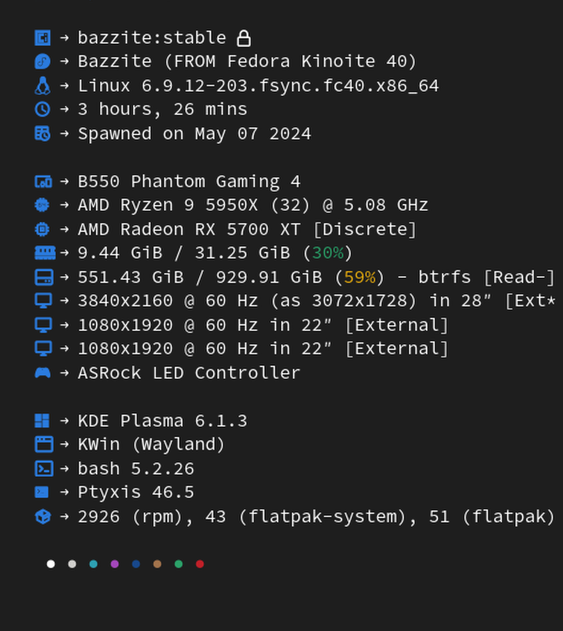563x631 pixels.
Task: Click the purple color dot
Action: [114, 564]
